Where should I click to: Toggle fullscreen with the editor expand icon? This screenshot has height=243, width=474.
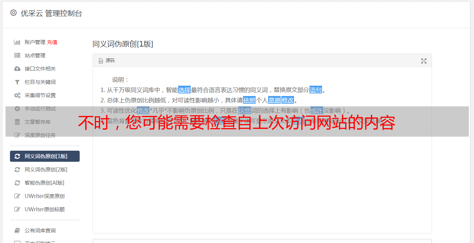click(x=424, y=61)
